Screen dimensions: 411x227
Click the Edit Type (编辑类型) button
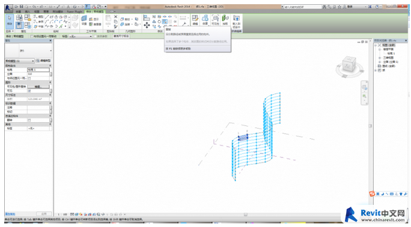click(43, 60)
